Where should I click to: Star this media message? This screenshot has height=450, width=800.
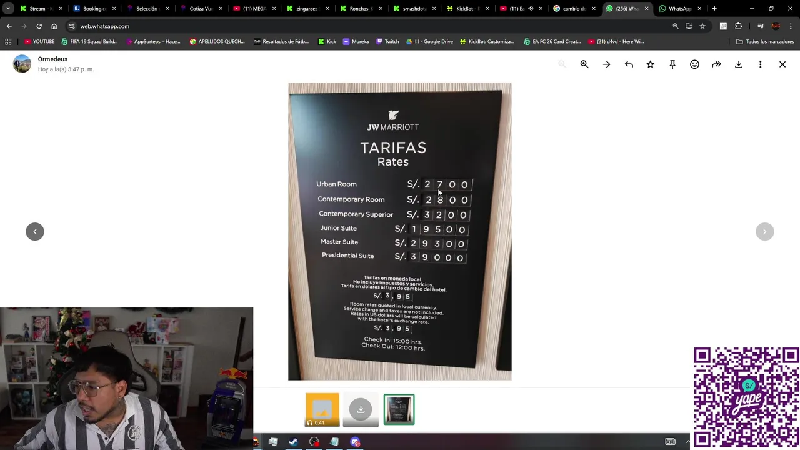tap(651, 64)
